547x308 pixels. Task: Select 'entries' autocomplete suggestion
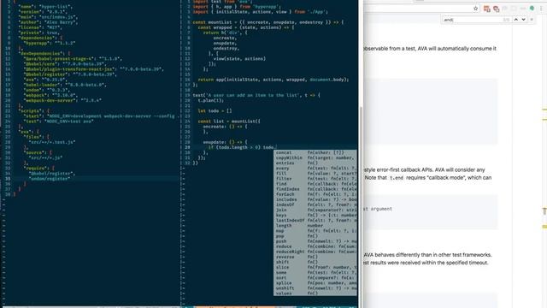(315, 163)
